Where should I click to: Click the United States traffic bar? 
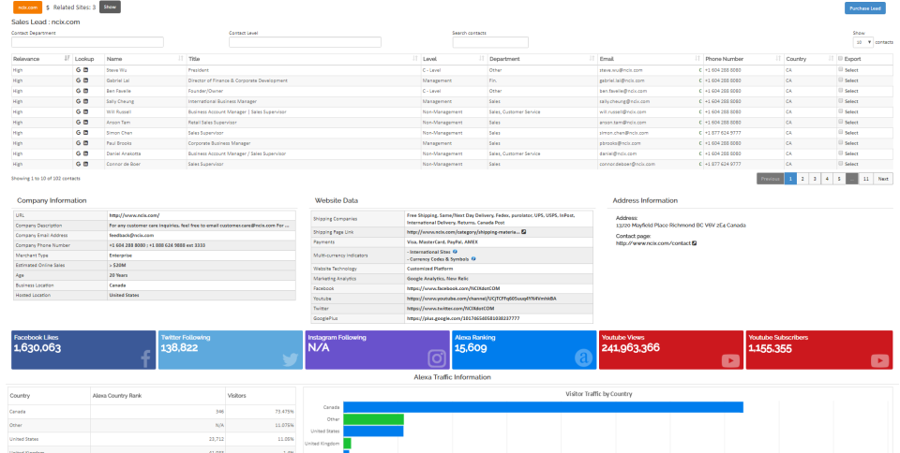374,431
